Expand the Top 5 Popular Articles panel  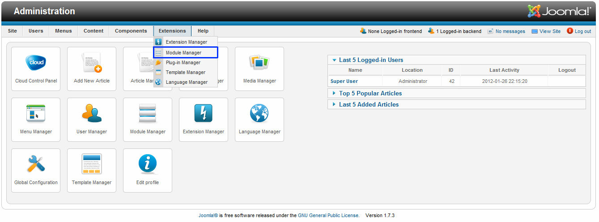pyautogui.click(x=457, y=93)
